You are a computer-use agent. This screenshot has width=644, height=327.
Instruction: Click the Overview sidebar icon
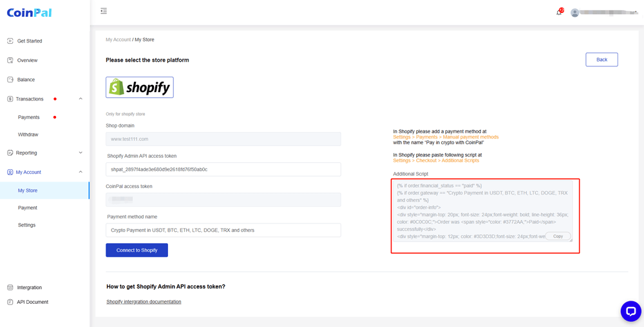pyautogui.click(x=10, y=61)
